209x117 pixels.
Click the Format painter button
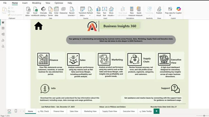(x=15, y=15)
